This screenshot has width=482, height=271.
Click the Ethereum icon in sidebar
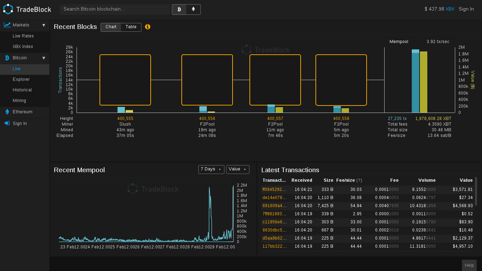[7, 112]
